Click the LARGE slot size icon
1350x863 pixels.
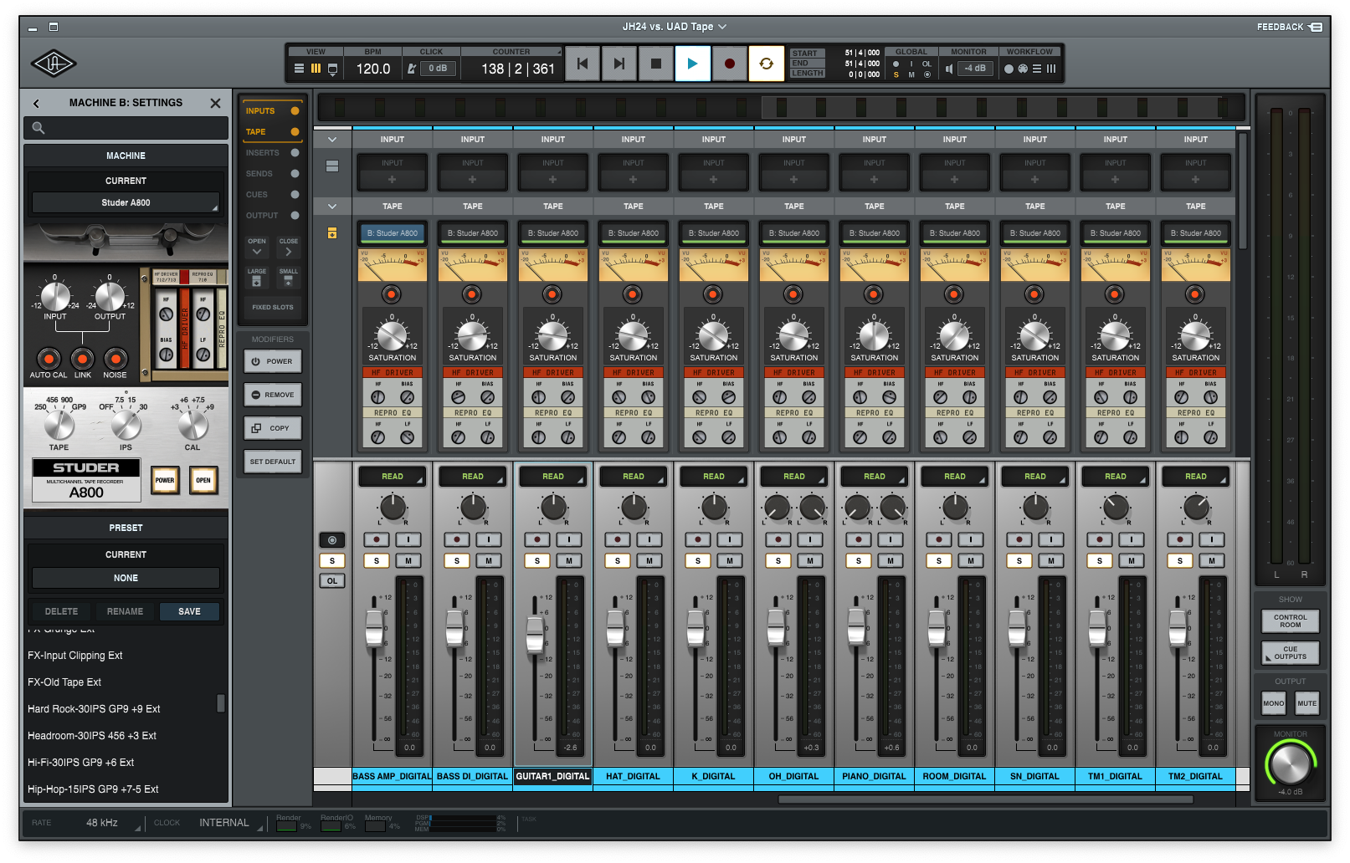click(x=256, y=282)
